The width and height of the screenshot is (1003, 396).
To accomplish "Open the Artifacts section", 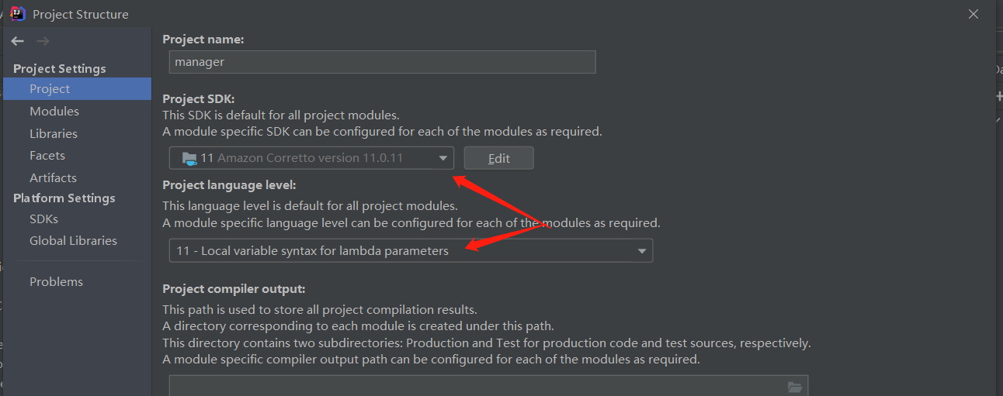I will 53,177.
